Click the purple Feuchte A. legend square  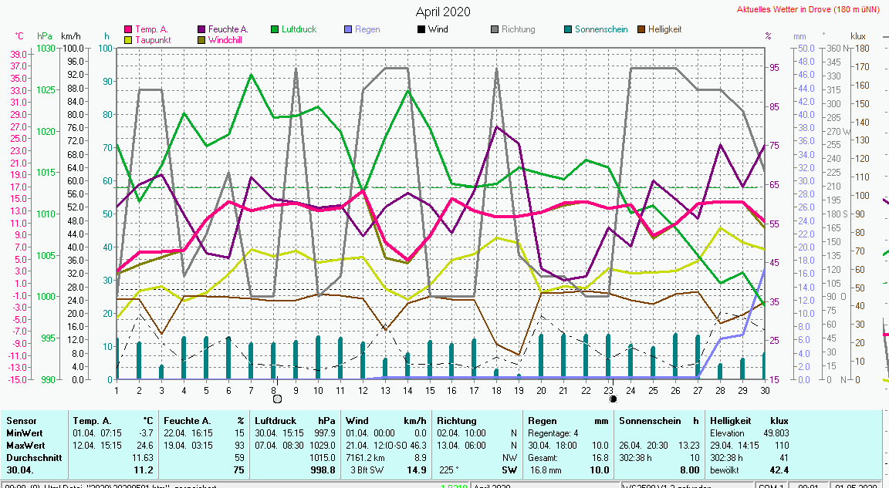[x=201, y=29]
